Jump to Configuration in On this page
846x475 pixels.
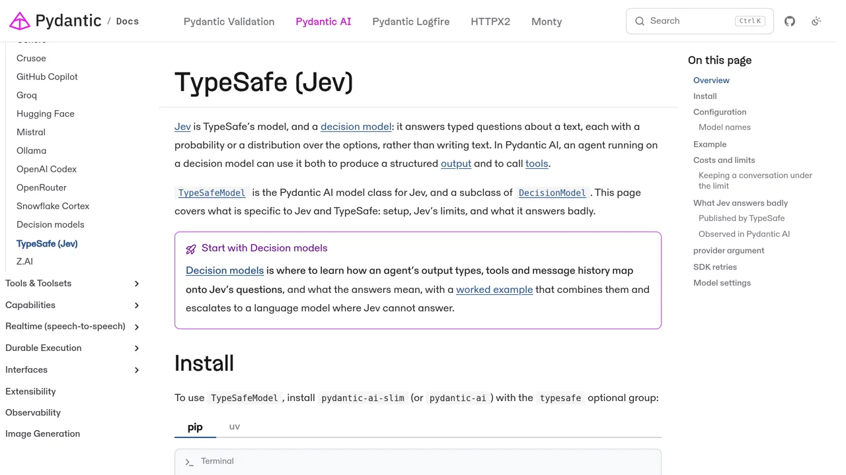point(720,112)
